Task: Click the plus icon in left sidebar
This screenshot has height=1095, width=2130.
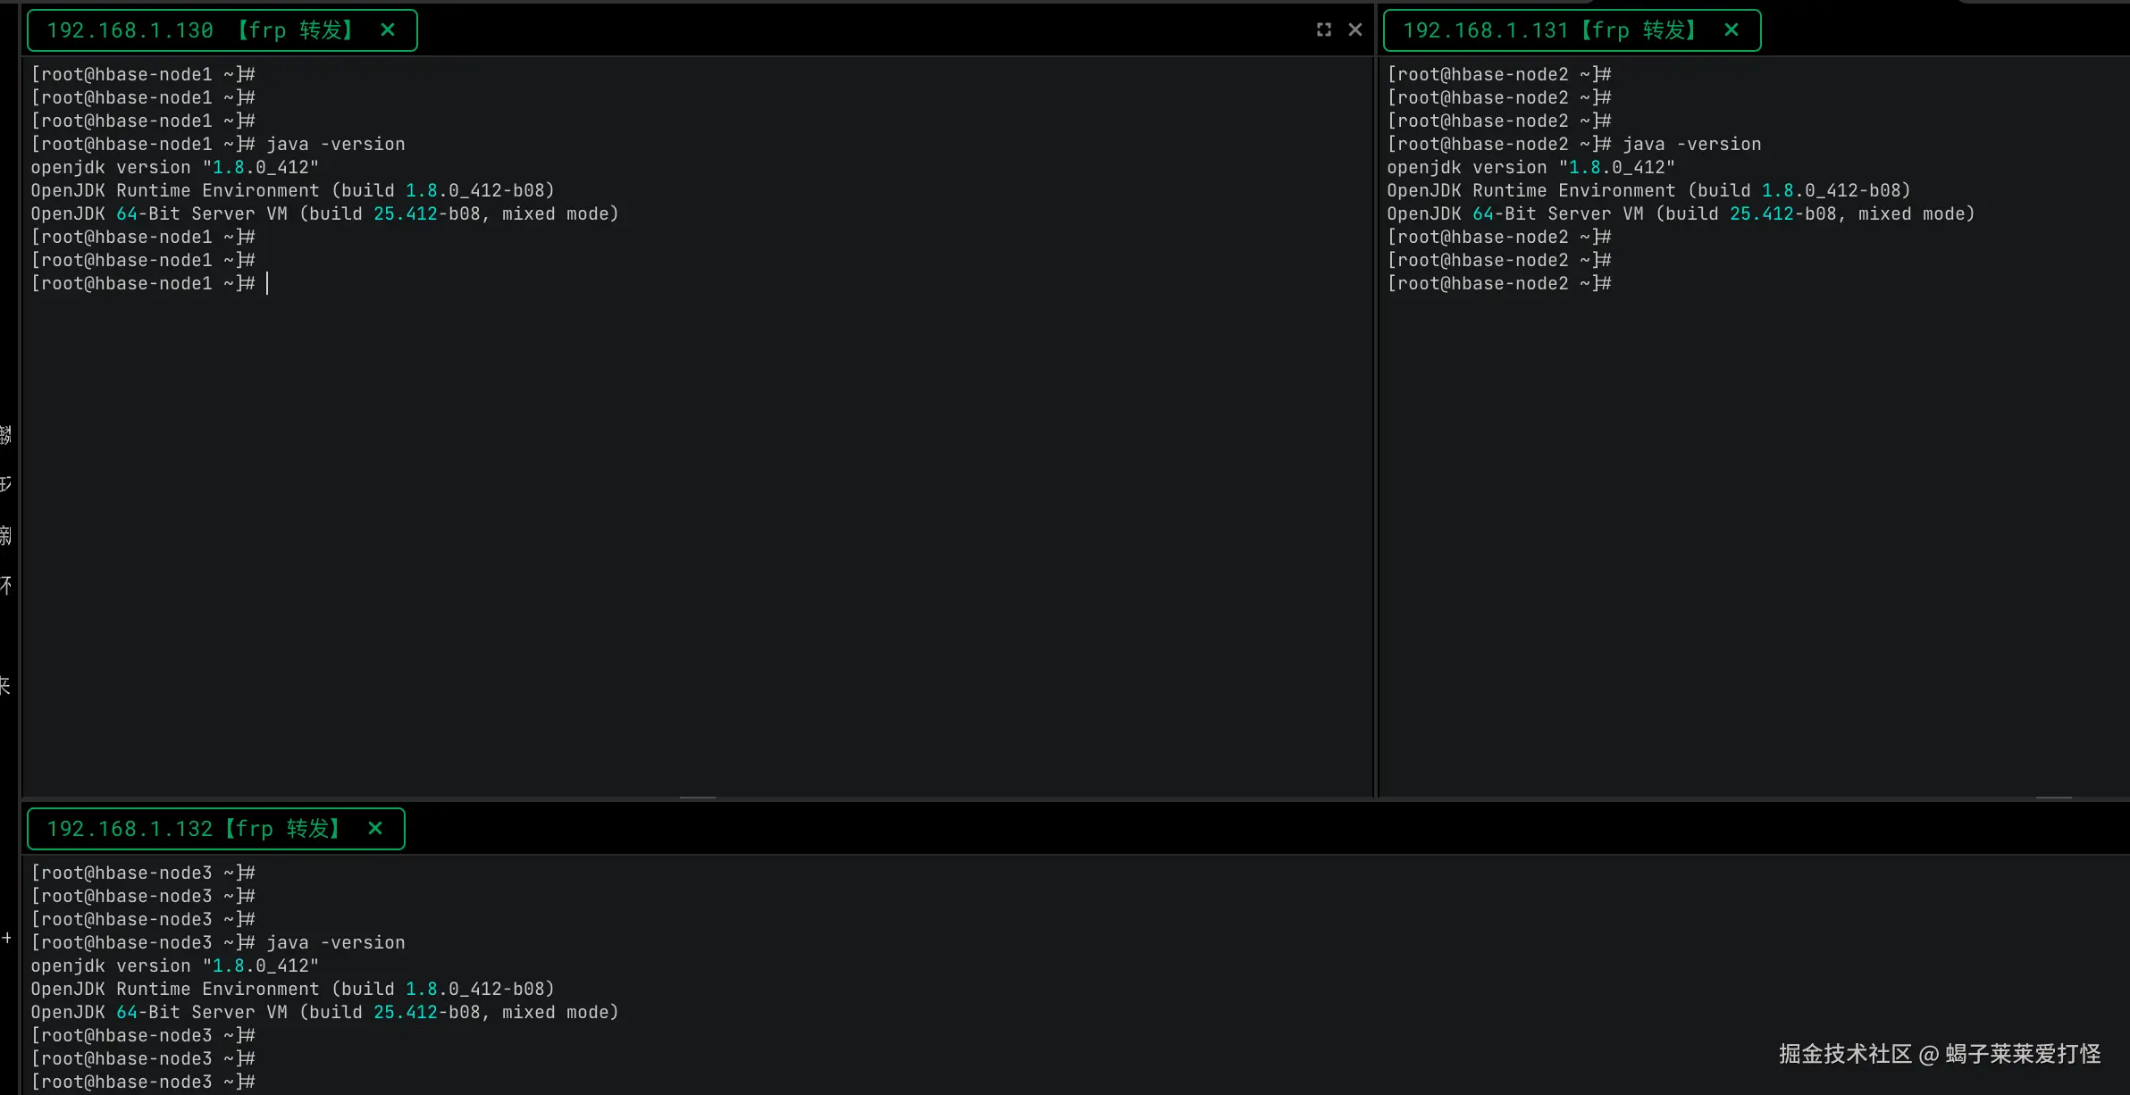Action: tap(7, 938)
